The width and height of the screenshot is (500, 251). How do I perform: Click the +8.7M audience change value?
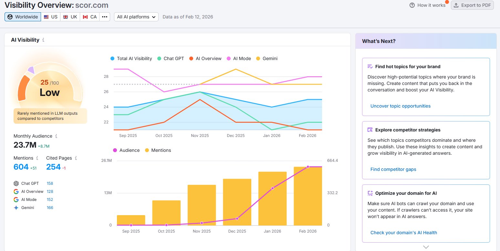tap(44, 146)
